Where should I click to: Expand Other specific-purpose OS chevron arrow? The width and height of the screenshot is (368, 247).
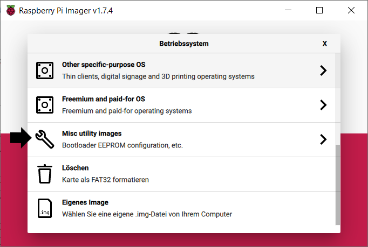pyautogui.click(x=323, y=70)
